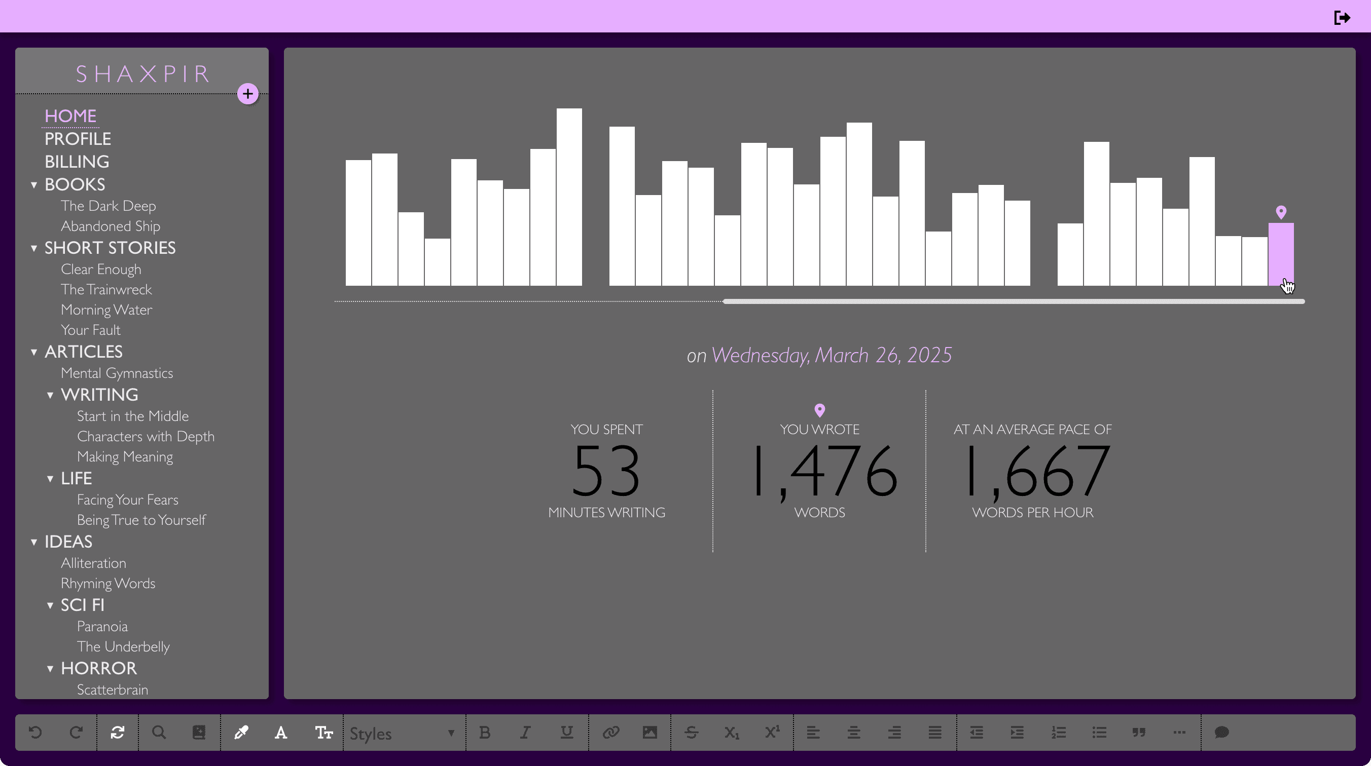1371x766 pixels.
Task: Open the comment bubble icon
Action: pos(1221,733)
